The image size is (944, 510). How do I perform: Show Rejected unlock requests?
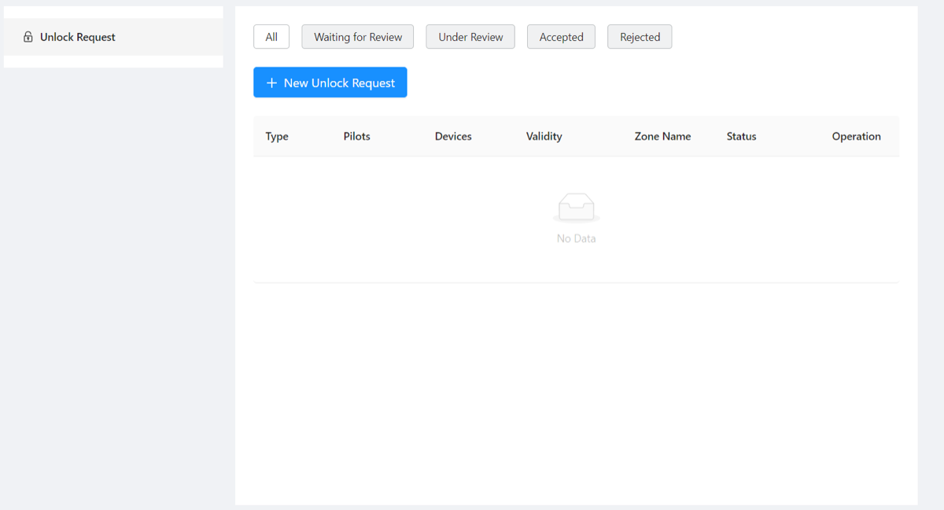(x=639, y=36)
